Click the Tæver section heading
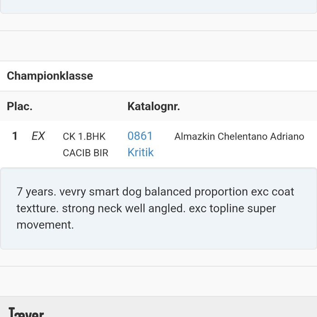Screen dimensions: 317x317 [x=26, y=312]
